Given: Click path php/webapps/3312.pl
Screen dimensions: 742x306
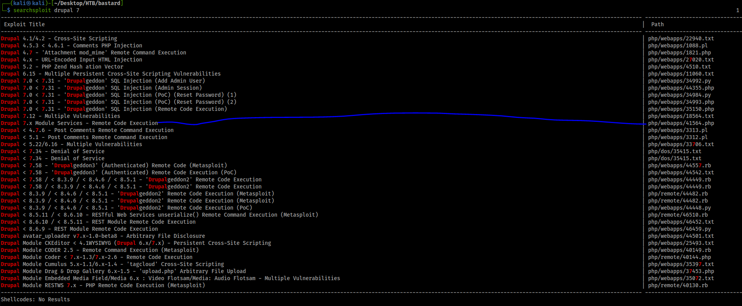Looking at the screenshot, I should pos(678,137).
